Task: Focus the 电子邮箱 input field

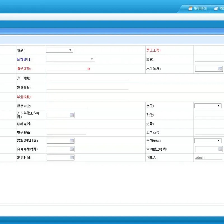Action: pos(66,132)
